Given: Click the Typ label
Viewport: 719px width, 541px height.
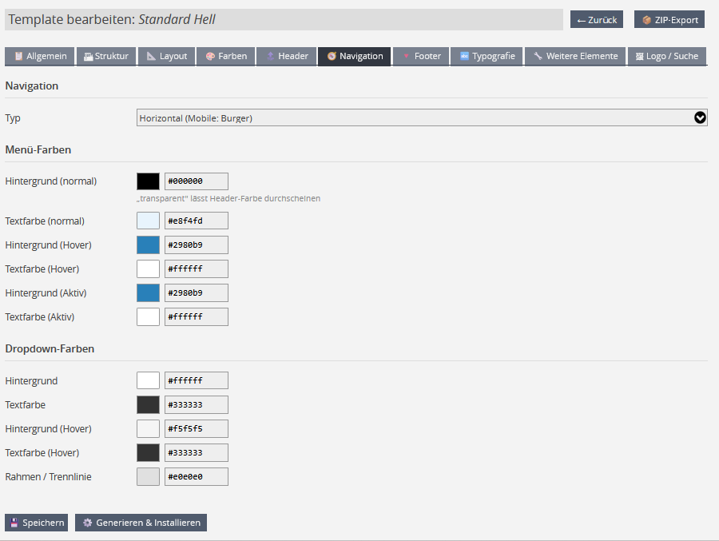Looking at the screenshot, I should click(13, 118).
